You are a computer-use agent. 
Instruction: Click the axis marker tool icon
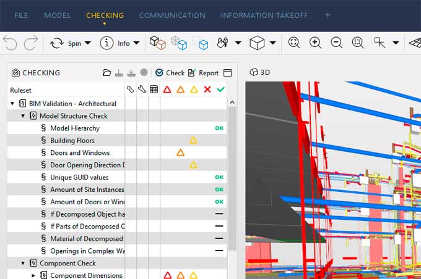(380, 43)
